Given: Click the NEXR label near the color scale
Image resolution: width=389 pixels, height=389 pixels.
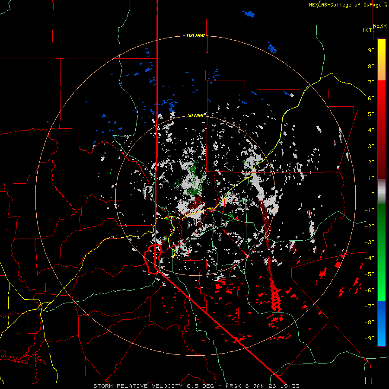Looking at the screenshot, I should tap(380, 26).
